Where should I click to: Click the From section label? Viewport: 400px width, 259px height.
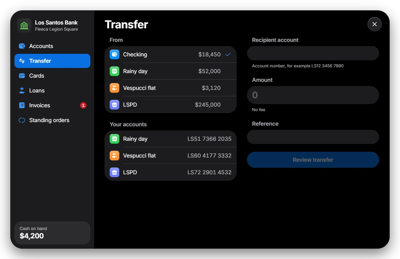coord(116,40)
